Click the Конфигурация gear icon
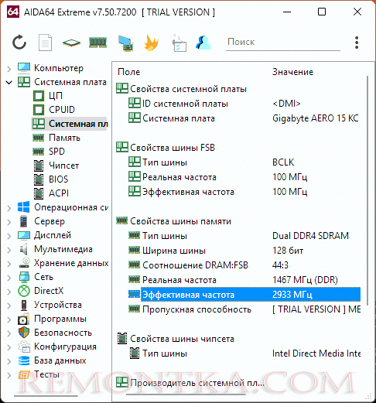This screenshot has height=403, width=376. click(24, 347)
